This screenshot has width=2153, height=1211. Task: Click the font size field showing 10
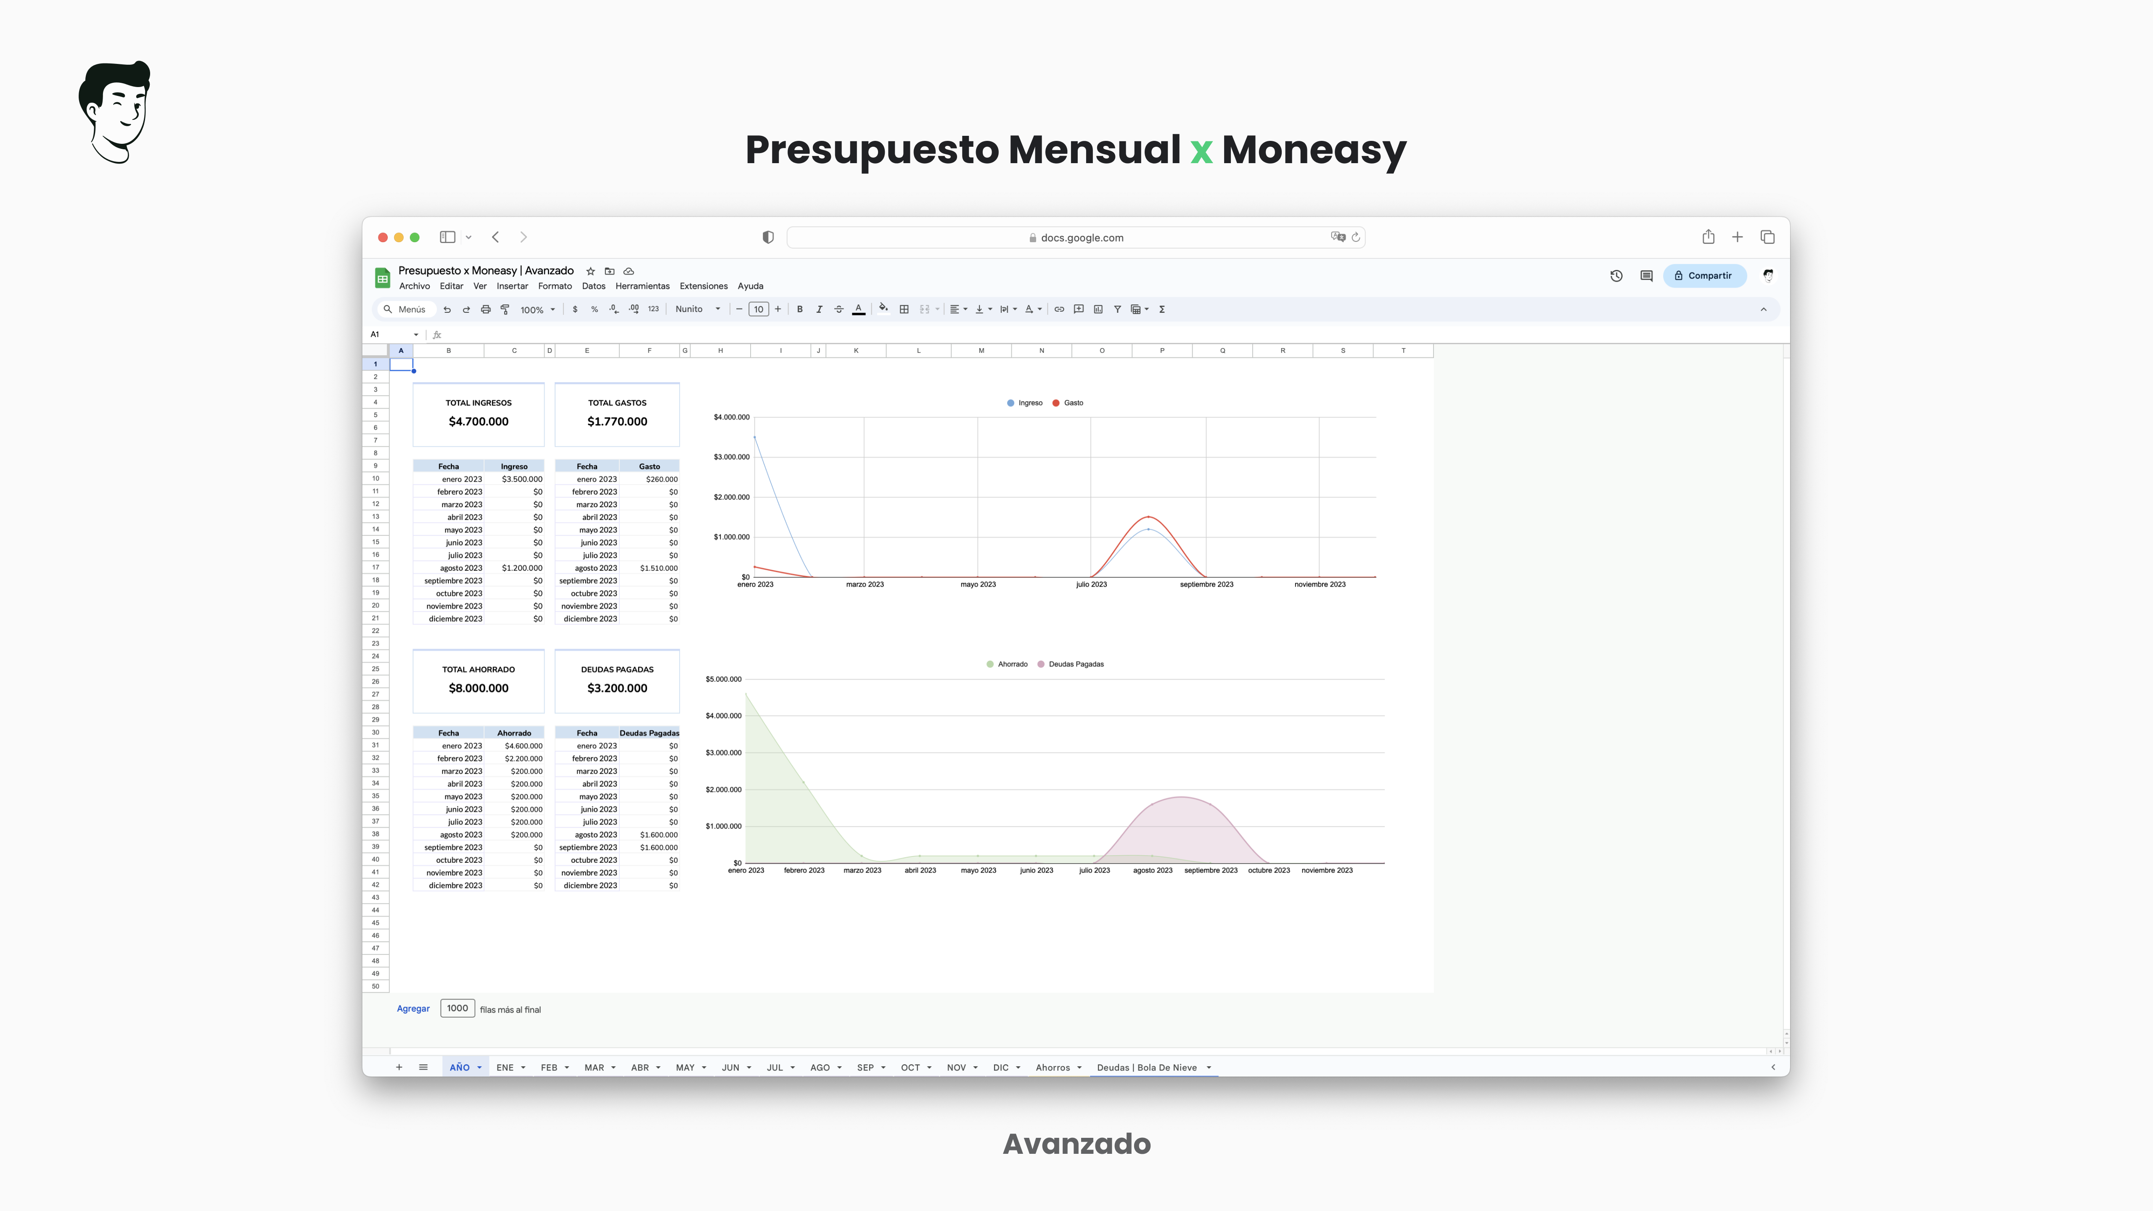tap(758, 309)
